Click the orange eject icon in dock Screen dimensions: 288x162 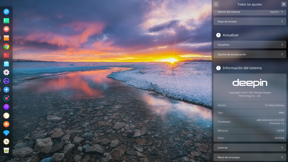coord(6,124)
